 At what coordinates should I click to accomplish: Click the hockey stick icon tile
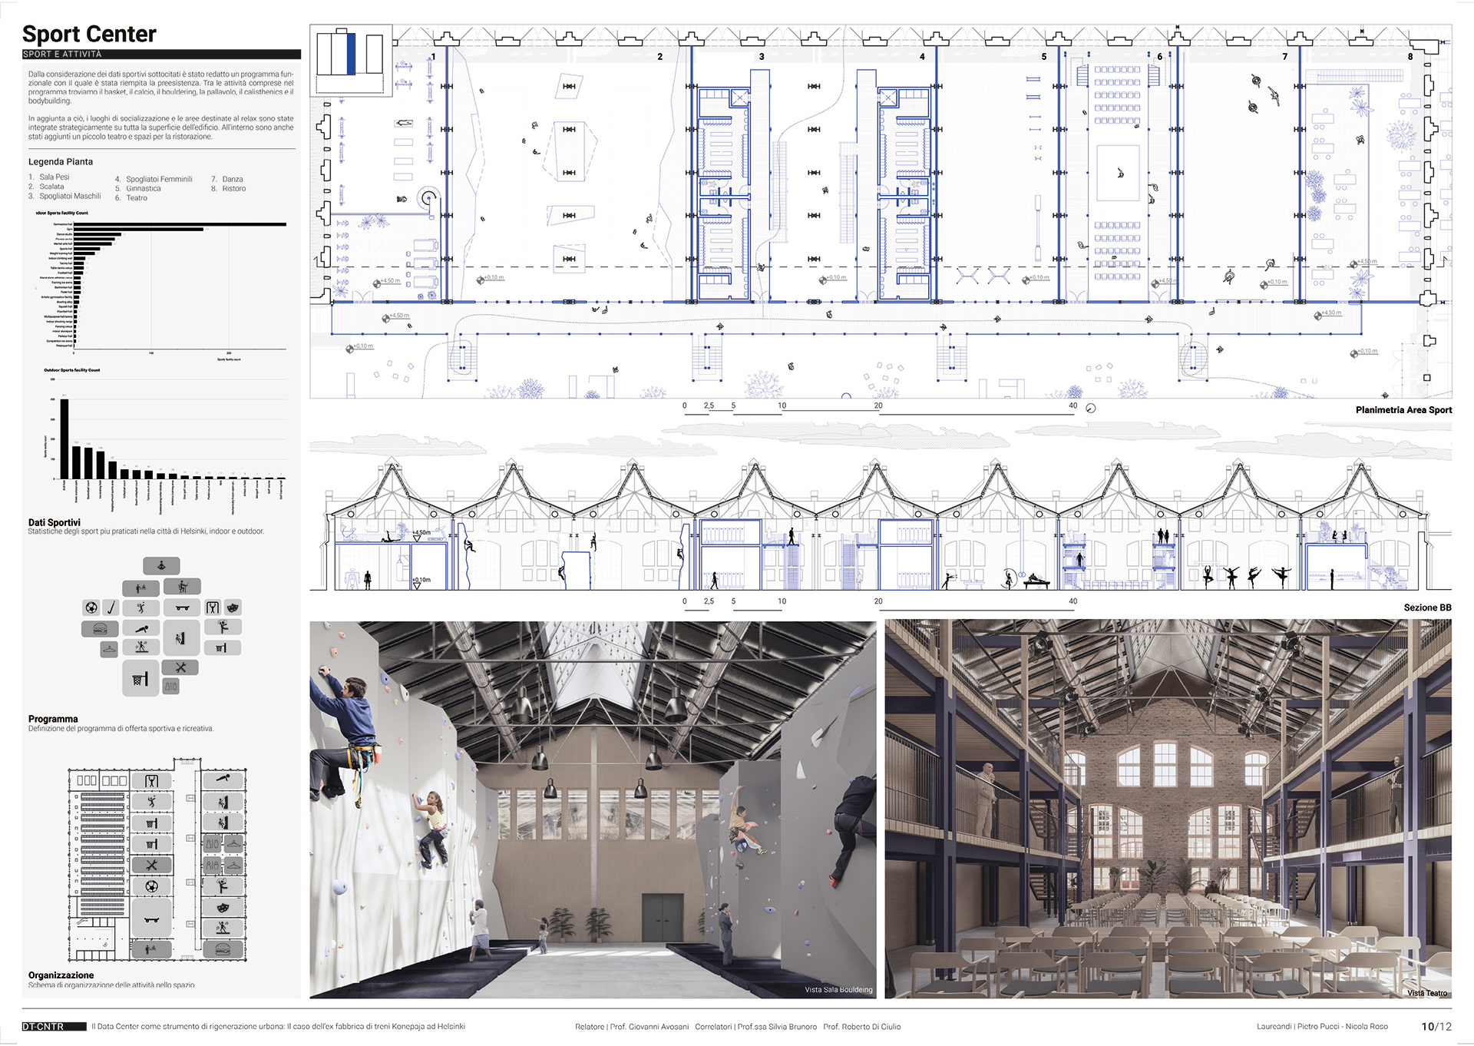coord(111,607)
